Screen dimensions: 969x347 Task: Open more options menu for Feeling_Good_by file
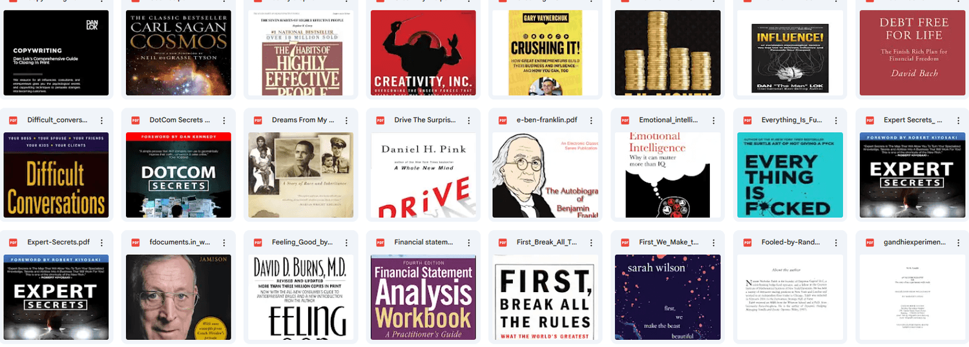tap(347, 243)
